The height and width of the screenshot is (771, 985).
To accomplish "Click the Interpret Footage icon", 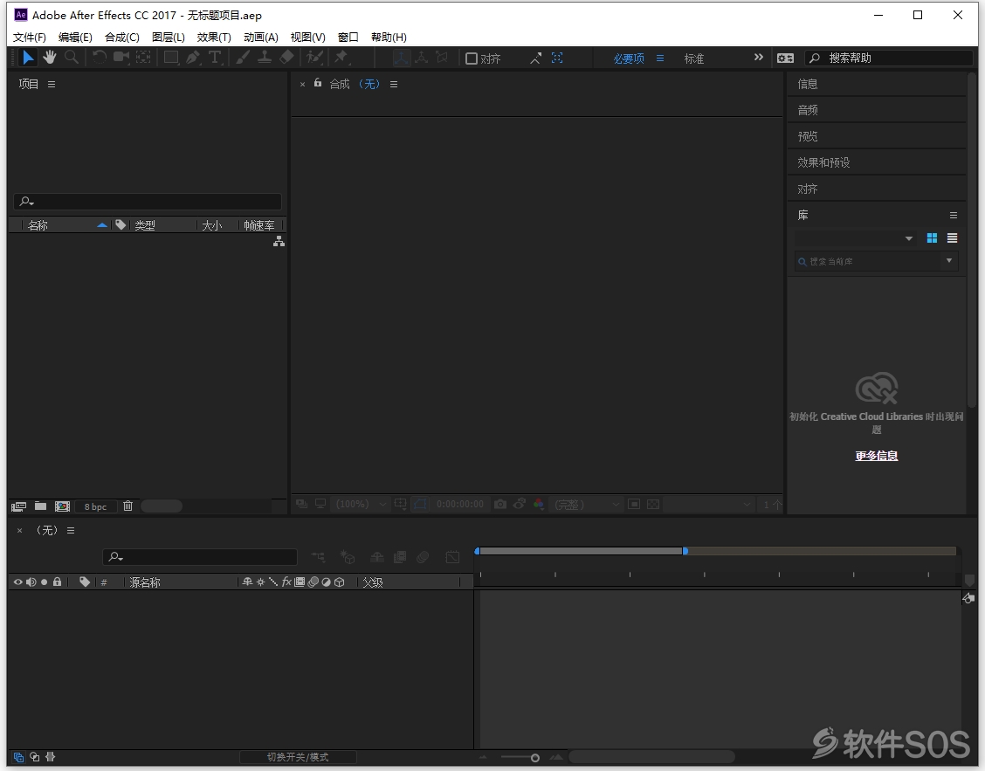I will pyautogui.click(x=19, y=506).
